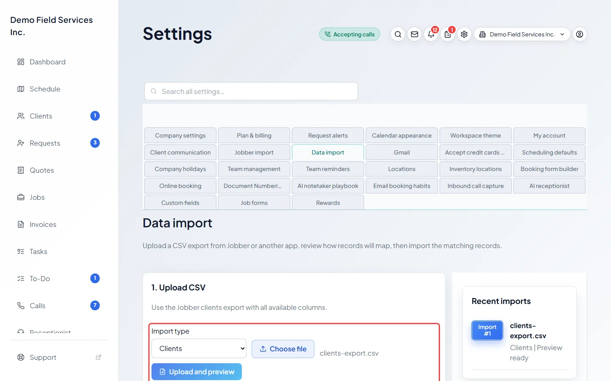This screenshot has height=381, width=611.
Task: Open the Team management tab
Action: (x=254, y=169)
